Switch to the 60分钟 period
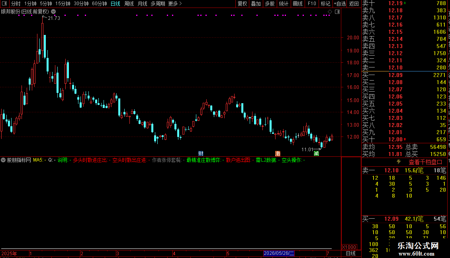450x258 pixels. (100, 4)
